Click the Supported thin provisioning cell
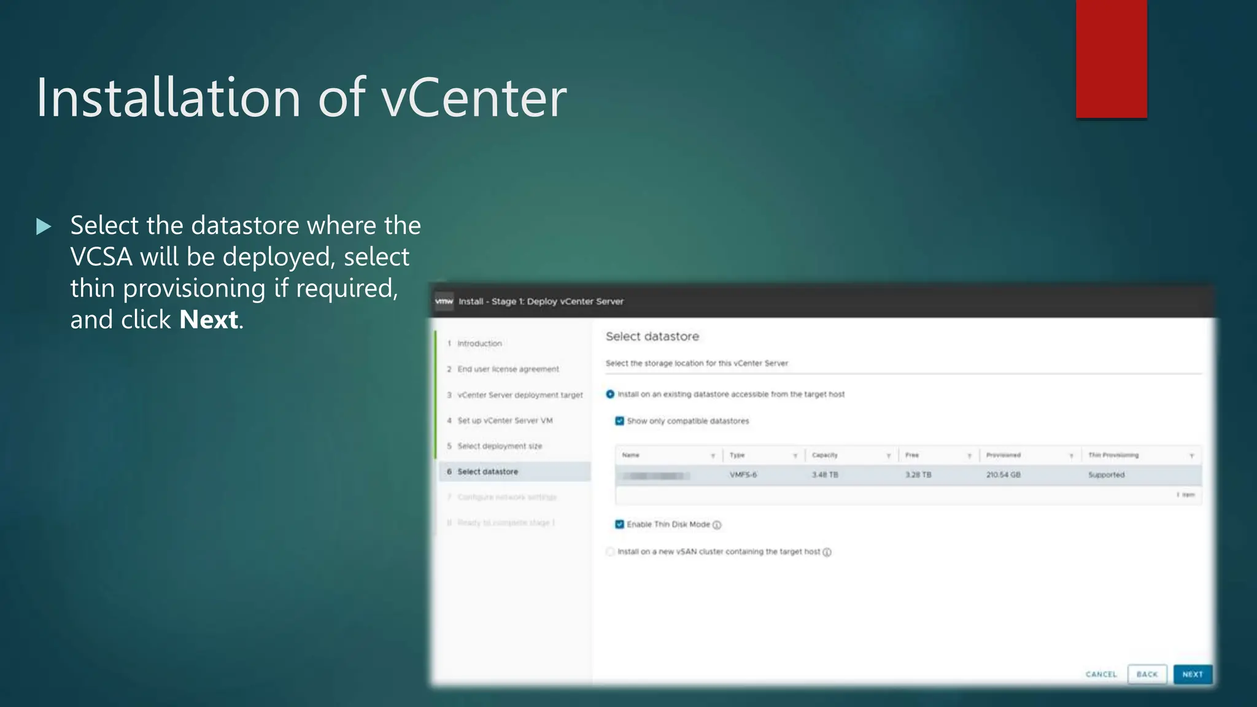The width and height of the screenshot is (1257, 707). tap(1106, 475)
